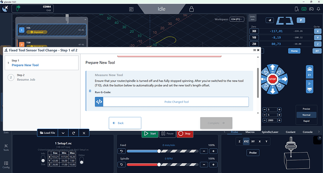Click the COM4 Grbl connection indicator
Image resolution: width=323 pixels, height=173 pixels.
[33, 8]
